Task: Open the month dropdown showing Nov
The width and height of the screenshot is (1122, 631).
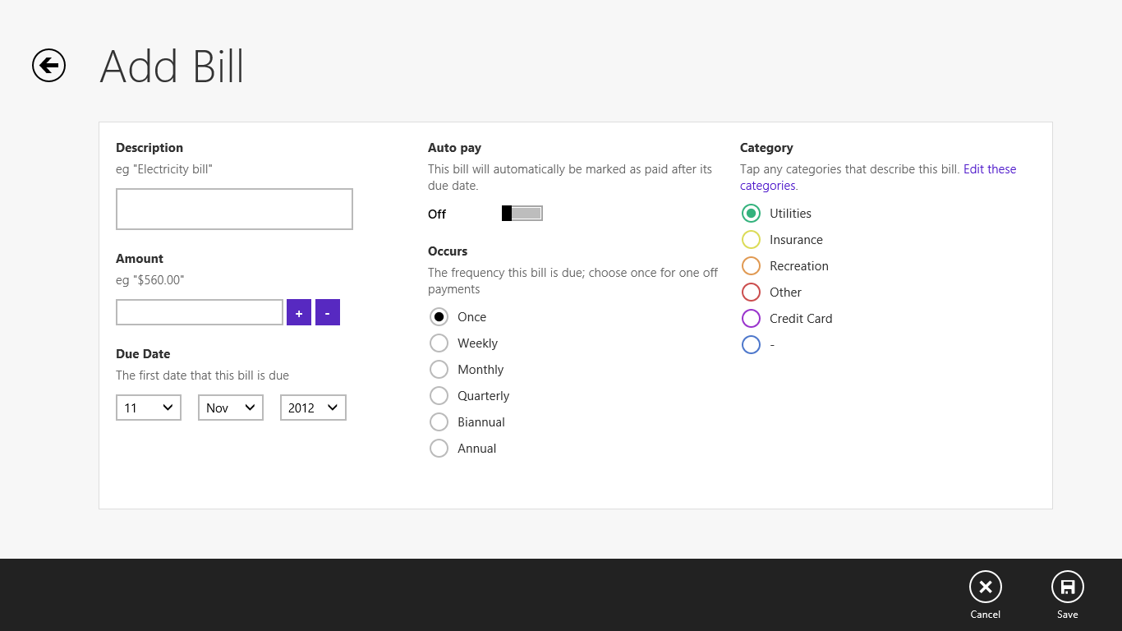Action: click(x=230, y=407)
